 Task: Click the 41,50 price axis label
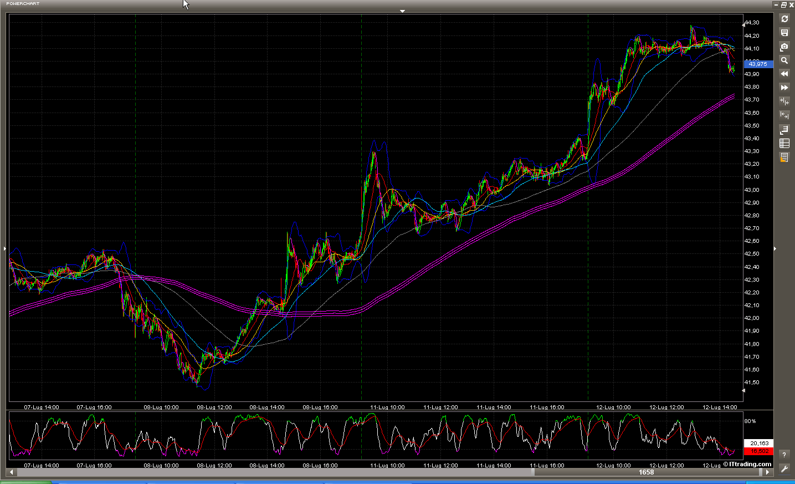pyautogui.click(x=752, y=383)
